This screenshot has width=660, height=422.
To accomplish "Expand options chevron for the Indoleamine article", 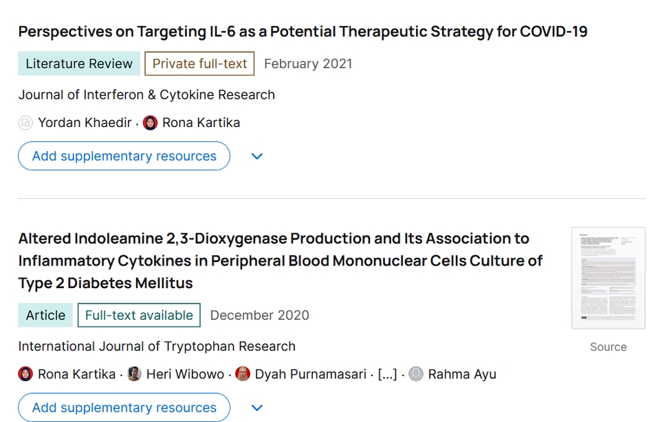I will (x=257, y=408).
